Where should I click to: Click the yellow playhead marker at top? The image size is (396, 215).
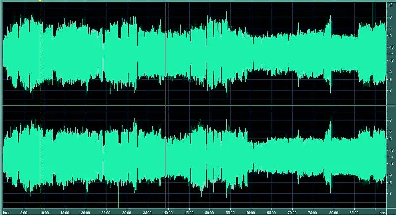point(40,1)
